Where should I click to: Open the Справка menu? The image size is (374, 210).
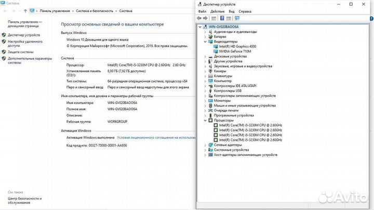coord(245,11)
